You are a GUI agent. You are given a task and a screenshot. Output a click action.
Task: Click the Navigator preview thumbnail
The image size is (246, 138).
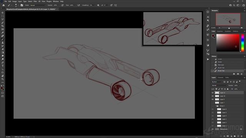(x=228, y=20)
